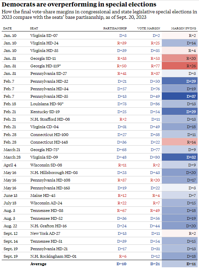
Task: Click the average margin swing D+11 cell
Action: point(180,264)
